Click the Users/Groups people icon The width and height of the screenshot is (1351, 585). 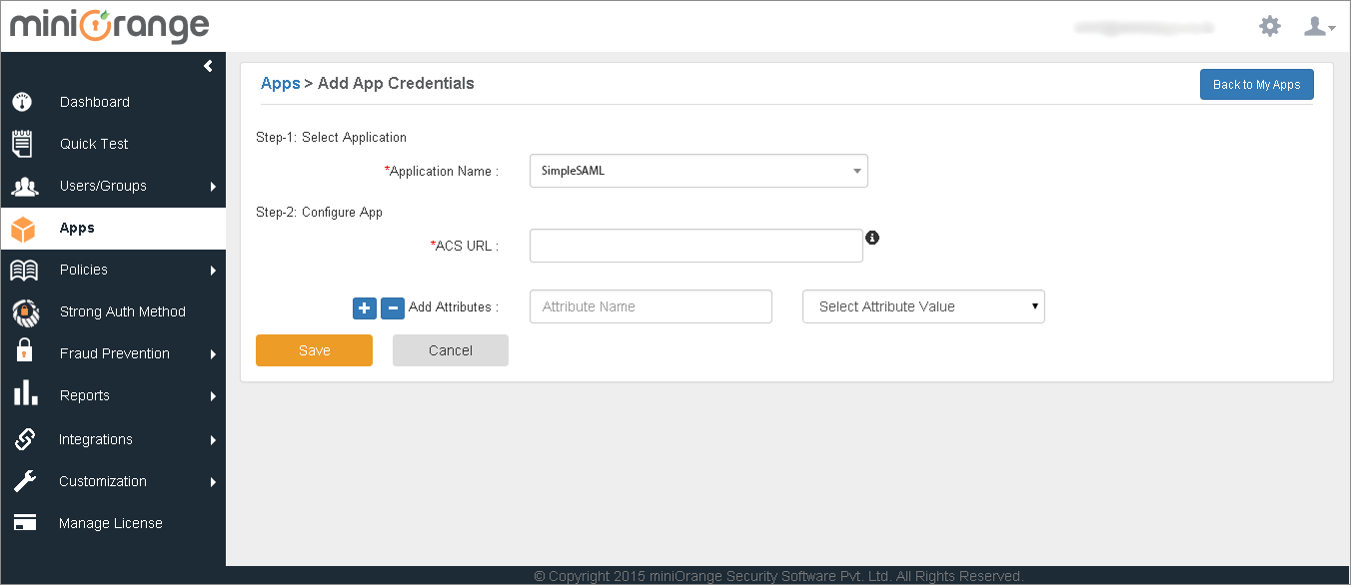pyautogui.click(x=24, y=187)
